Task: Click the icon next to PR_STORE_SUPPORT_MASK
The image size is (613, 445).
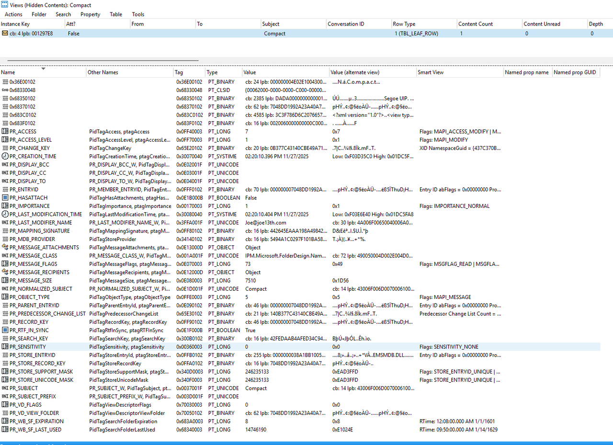Action: pyautogui.click(x=5, y=372)
